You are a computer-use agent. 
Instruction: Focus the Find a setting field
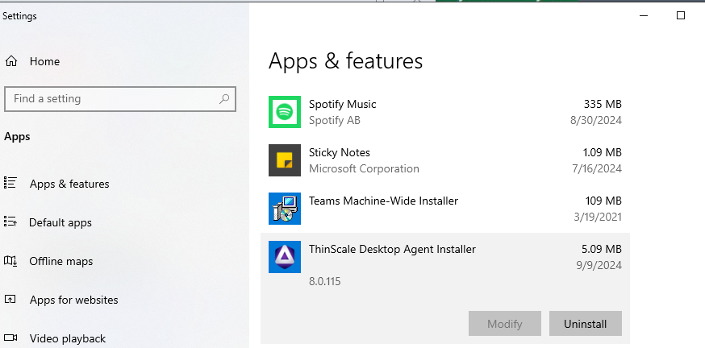tap(120, 99)
